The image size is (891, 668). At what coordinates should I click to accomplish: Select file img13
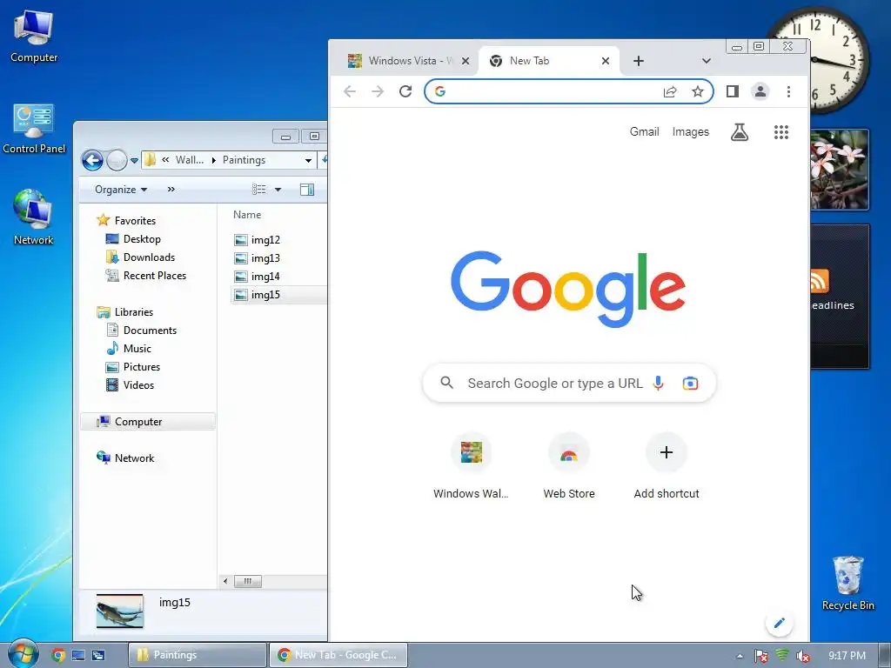(x=265, y=257)
